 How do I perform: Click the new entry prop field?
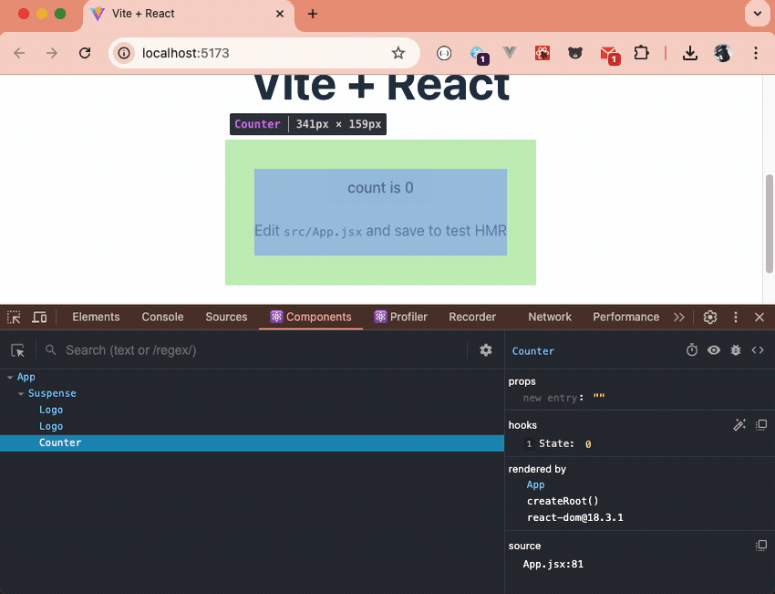pos(553,398)
